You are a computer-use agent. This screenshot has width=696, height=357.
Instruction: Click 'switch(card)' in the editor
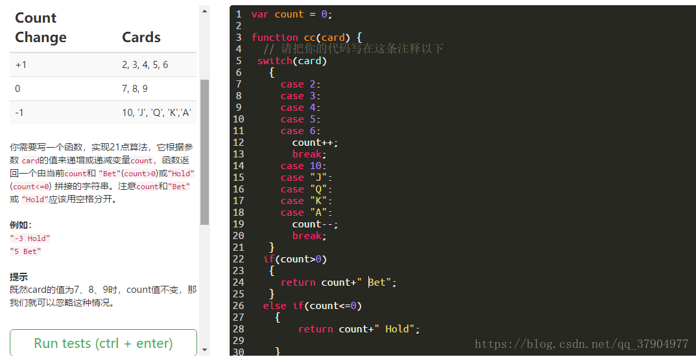coord(292,61)
